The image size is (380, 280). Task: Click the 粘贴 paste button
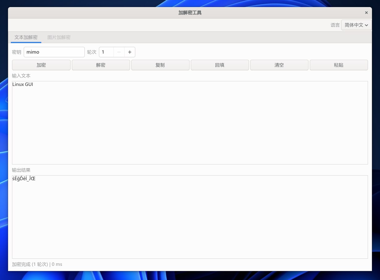pos(339,65)
